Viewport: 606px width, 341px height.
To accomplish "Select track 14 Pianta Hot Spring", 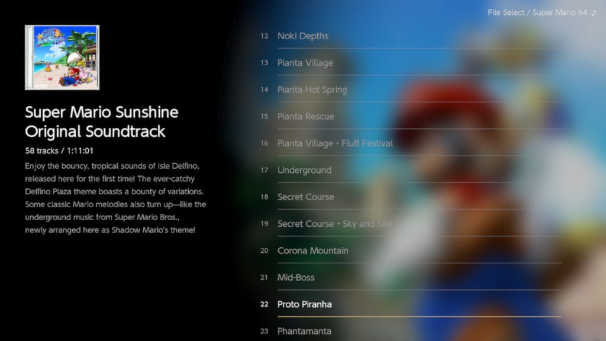I will coord(411,90).
